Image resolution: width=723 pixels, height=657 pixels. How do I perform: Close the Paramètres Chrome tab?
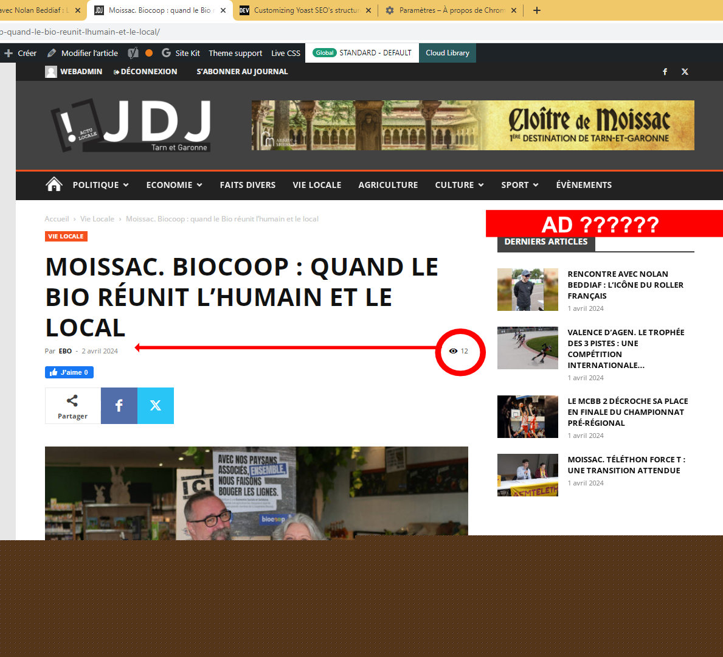[514, 10]
